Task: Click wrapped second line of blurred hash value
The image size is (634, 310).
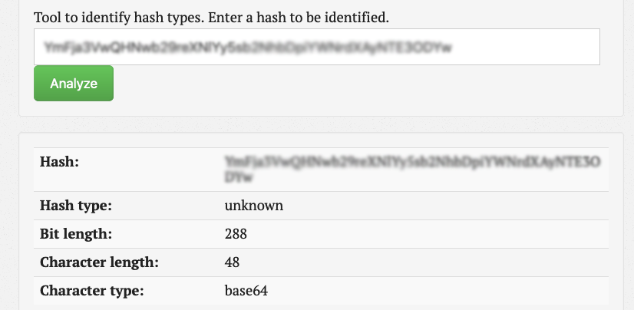Action: tap(239, 177)
